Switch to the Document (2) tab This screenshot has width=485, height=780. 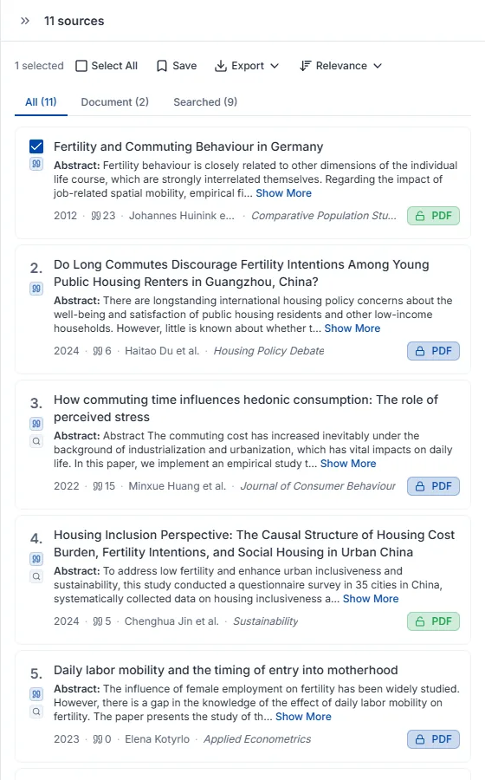pos(115,102)
